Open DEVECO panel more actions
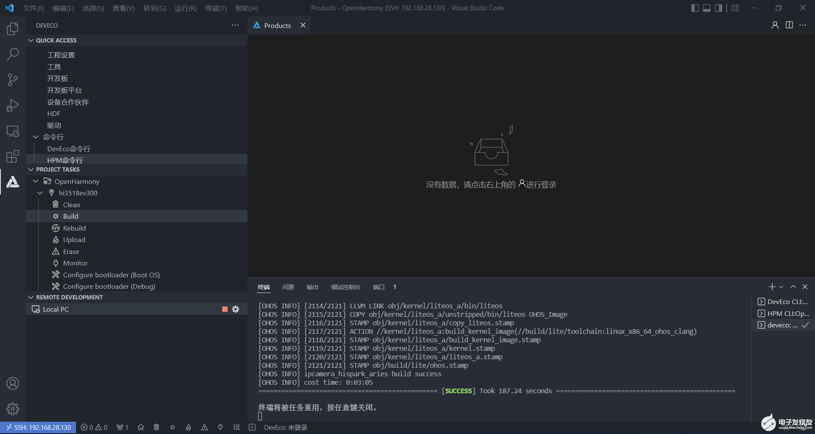The width and height of the screenshot is (815, 434). pyautogui.click(x=235, y=25)
